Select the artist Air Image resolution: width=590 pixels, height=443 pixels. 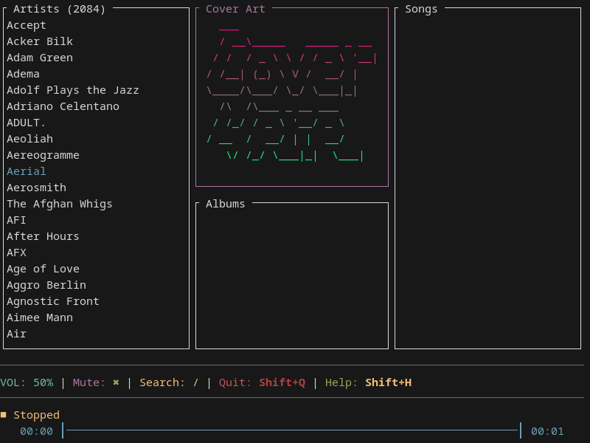coord(16,334)
